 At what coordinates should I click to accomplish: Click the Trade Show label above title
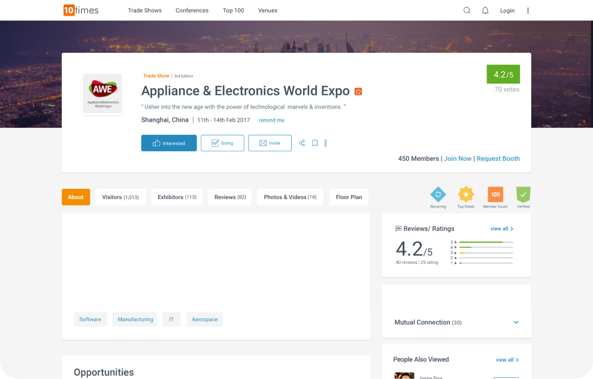pos(156,76)
